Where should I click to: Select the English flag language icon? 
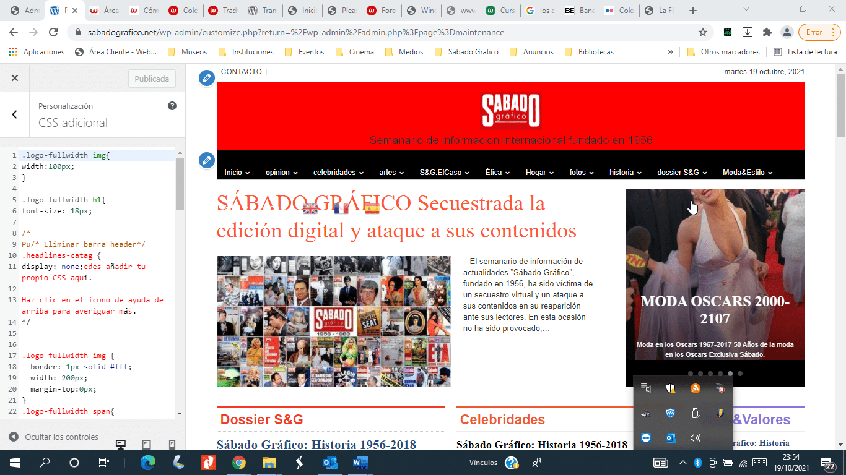[310, 208]
